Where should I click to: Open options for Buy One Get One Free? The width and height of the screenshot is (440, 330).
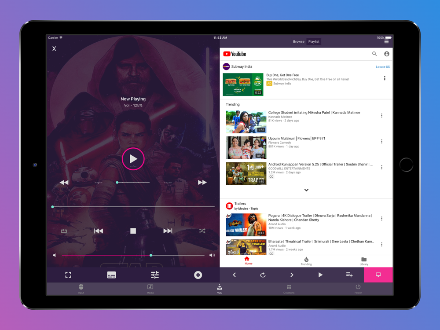pos(385,78)
